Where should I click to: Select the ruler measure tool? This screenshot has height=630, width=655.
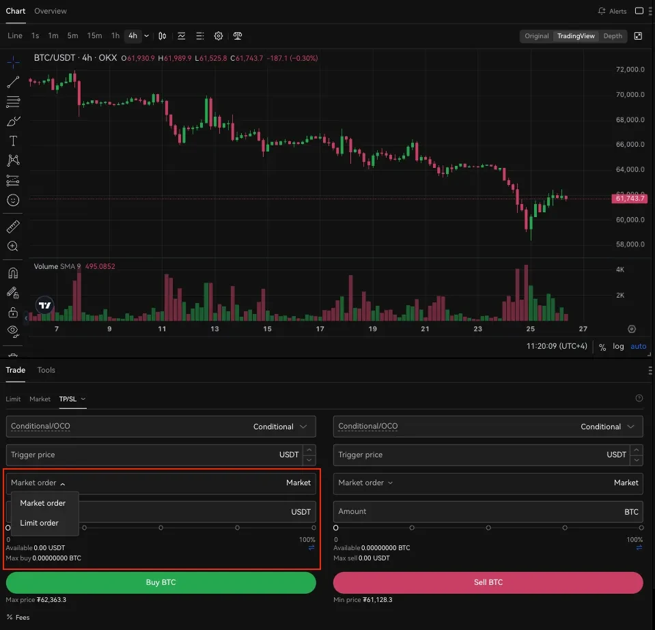13,227
